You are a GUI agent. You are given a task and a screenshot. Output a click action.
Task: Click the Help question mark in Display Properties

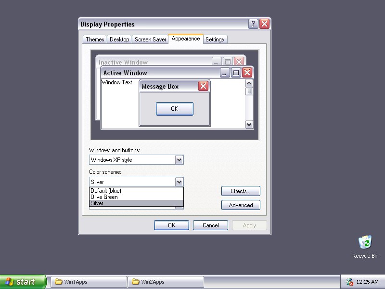pyautogui.click(x=253, y=24)
